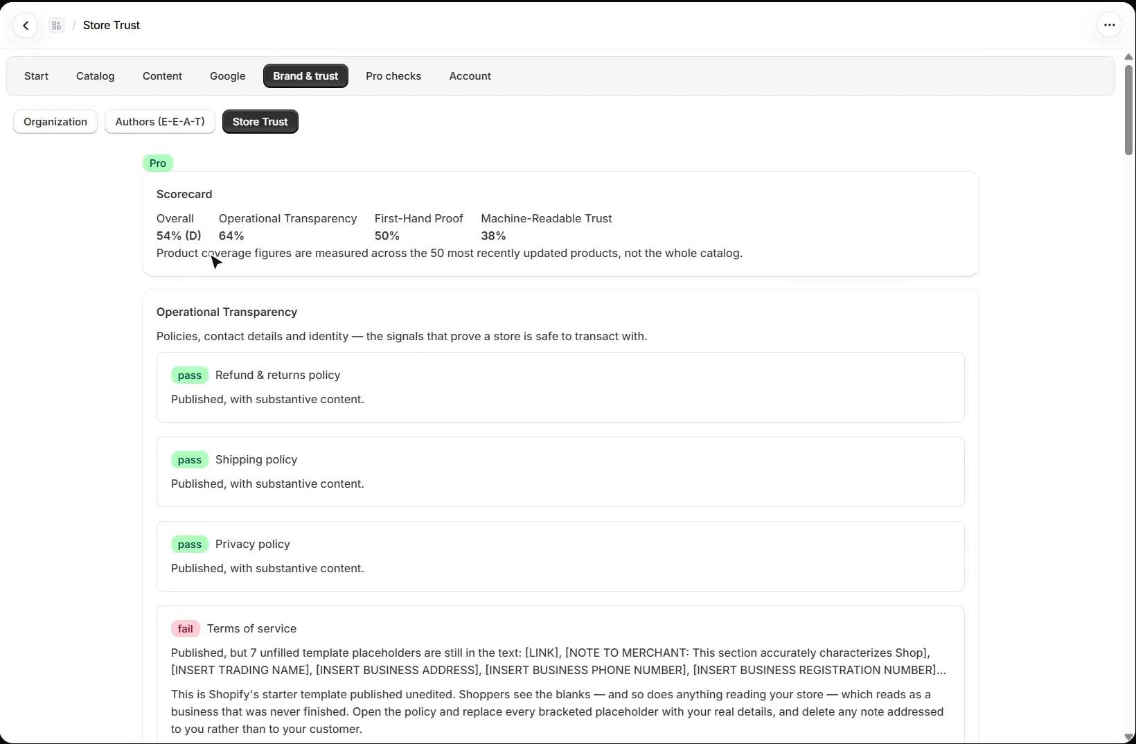1136x744 pixels.
Task: Select the Store Trust sub-tab
Action: (x=260, y=122)
